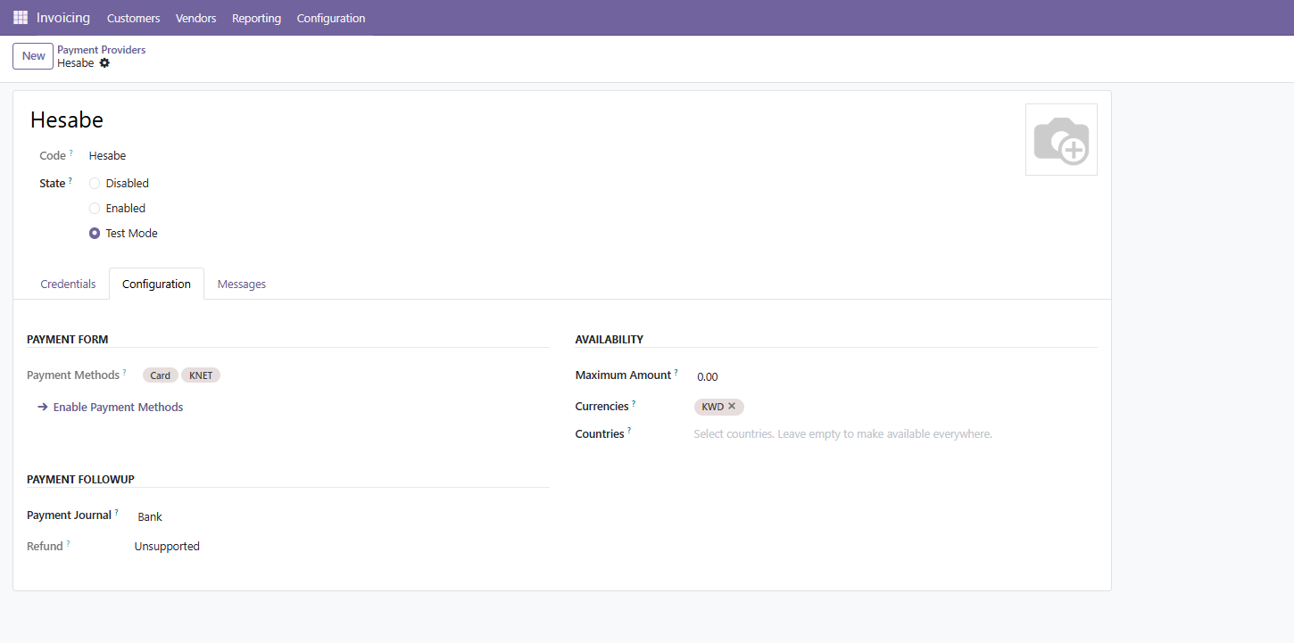The image size is (1294, 643).
Task: Click the Invoicing app title
Action: (63, 18)
